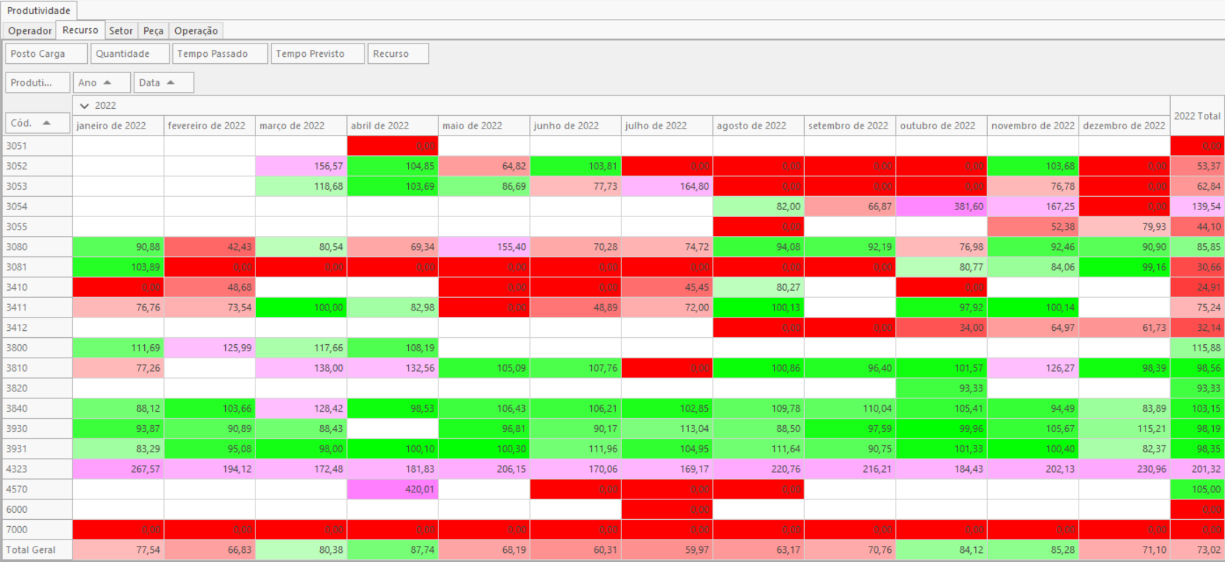Screen dimensions: 1225x562
Task: Click the Tempo Previsto field button
Action: pyautogui.click(x=317, y=54)
